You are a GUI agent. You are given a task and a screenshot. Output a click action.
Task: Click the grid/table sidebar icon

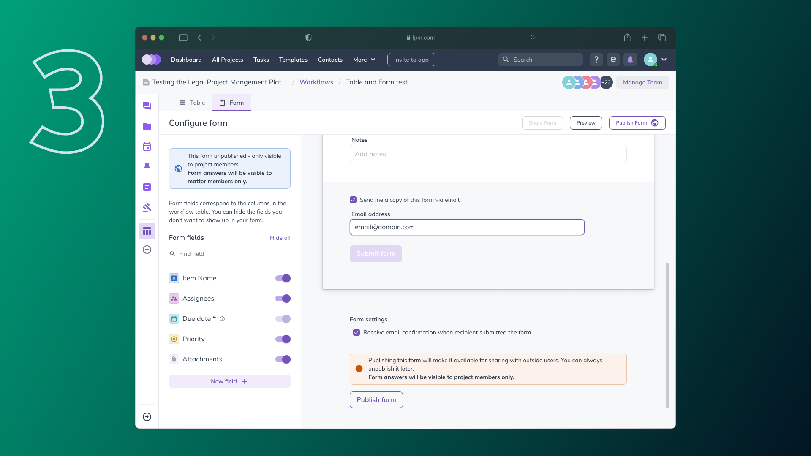147,231
